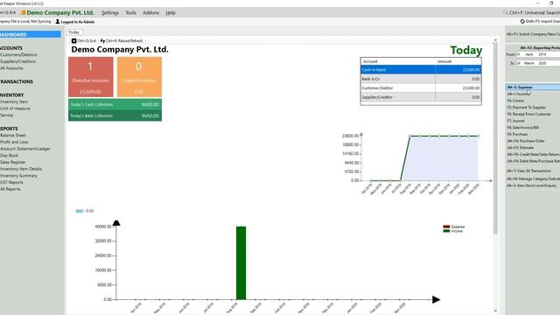This screenshot has height=315, width=560.
Task: Open the Balance Sheet report
Action: click(x=13, y=136)
